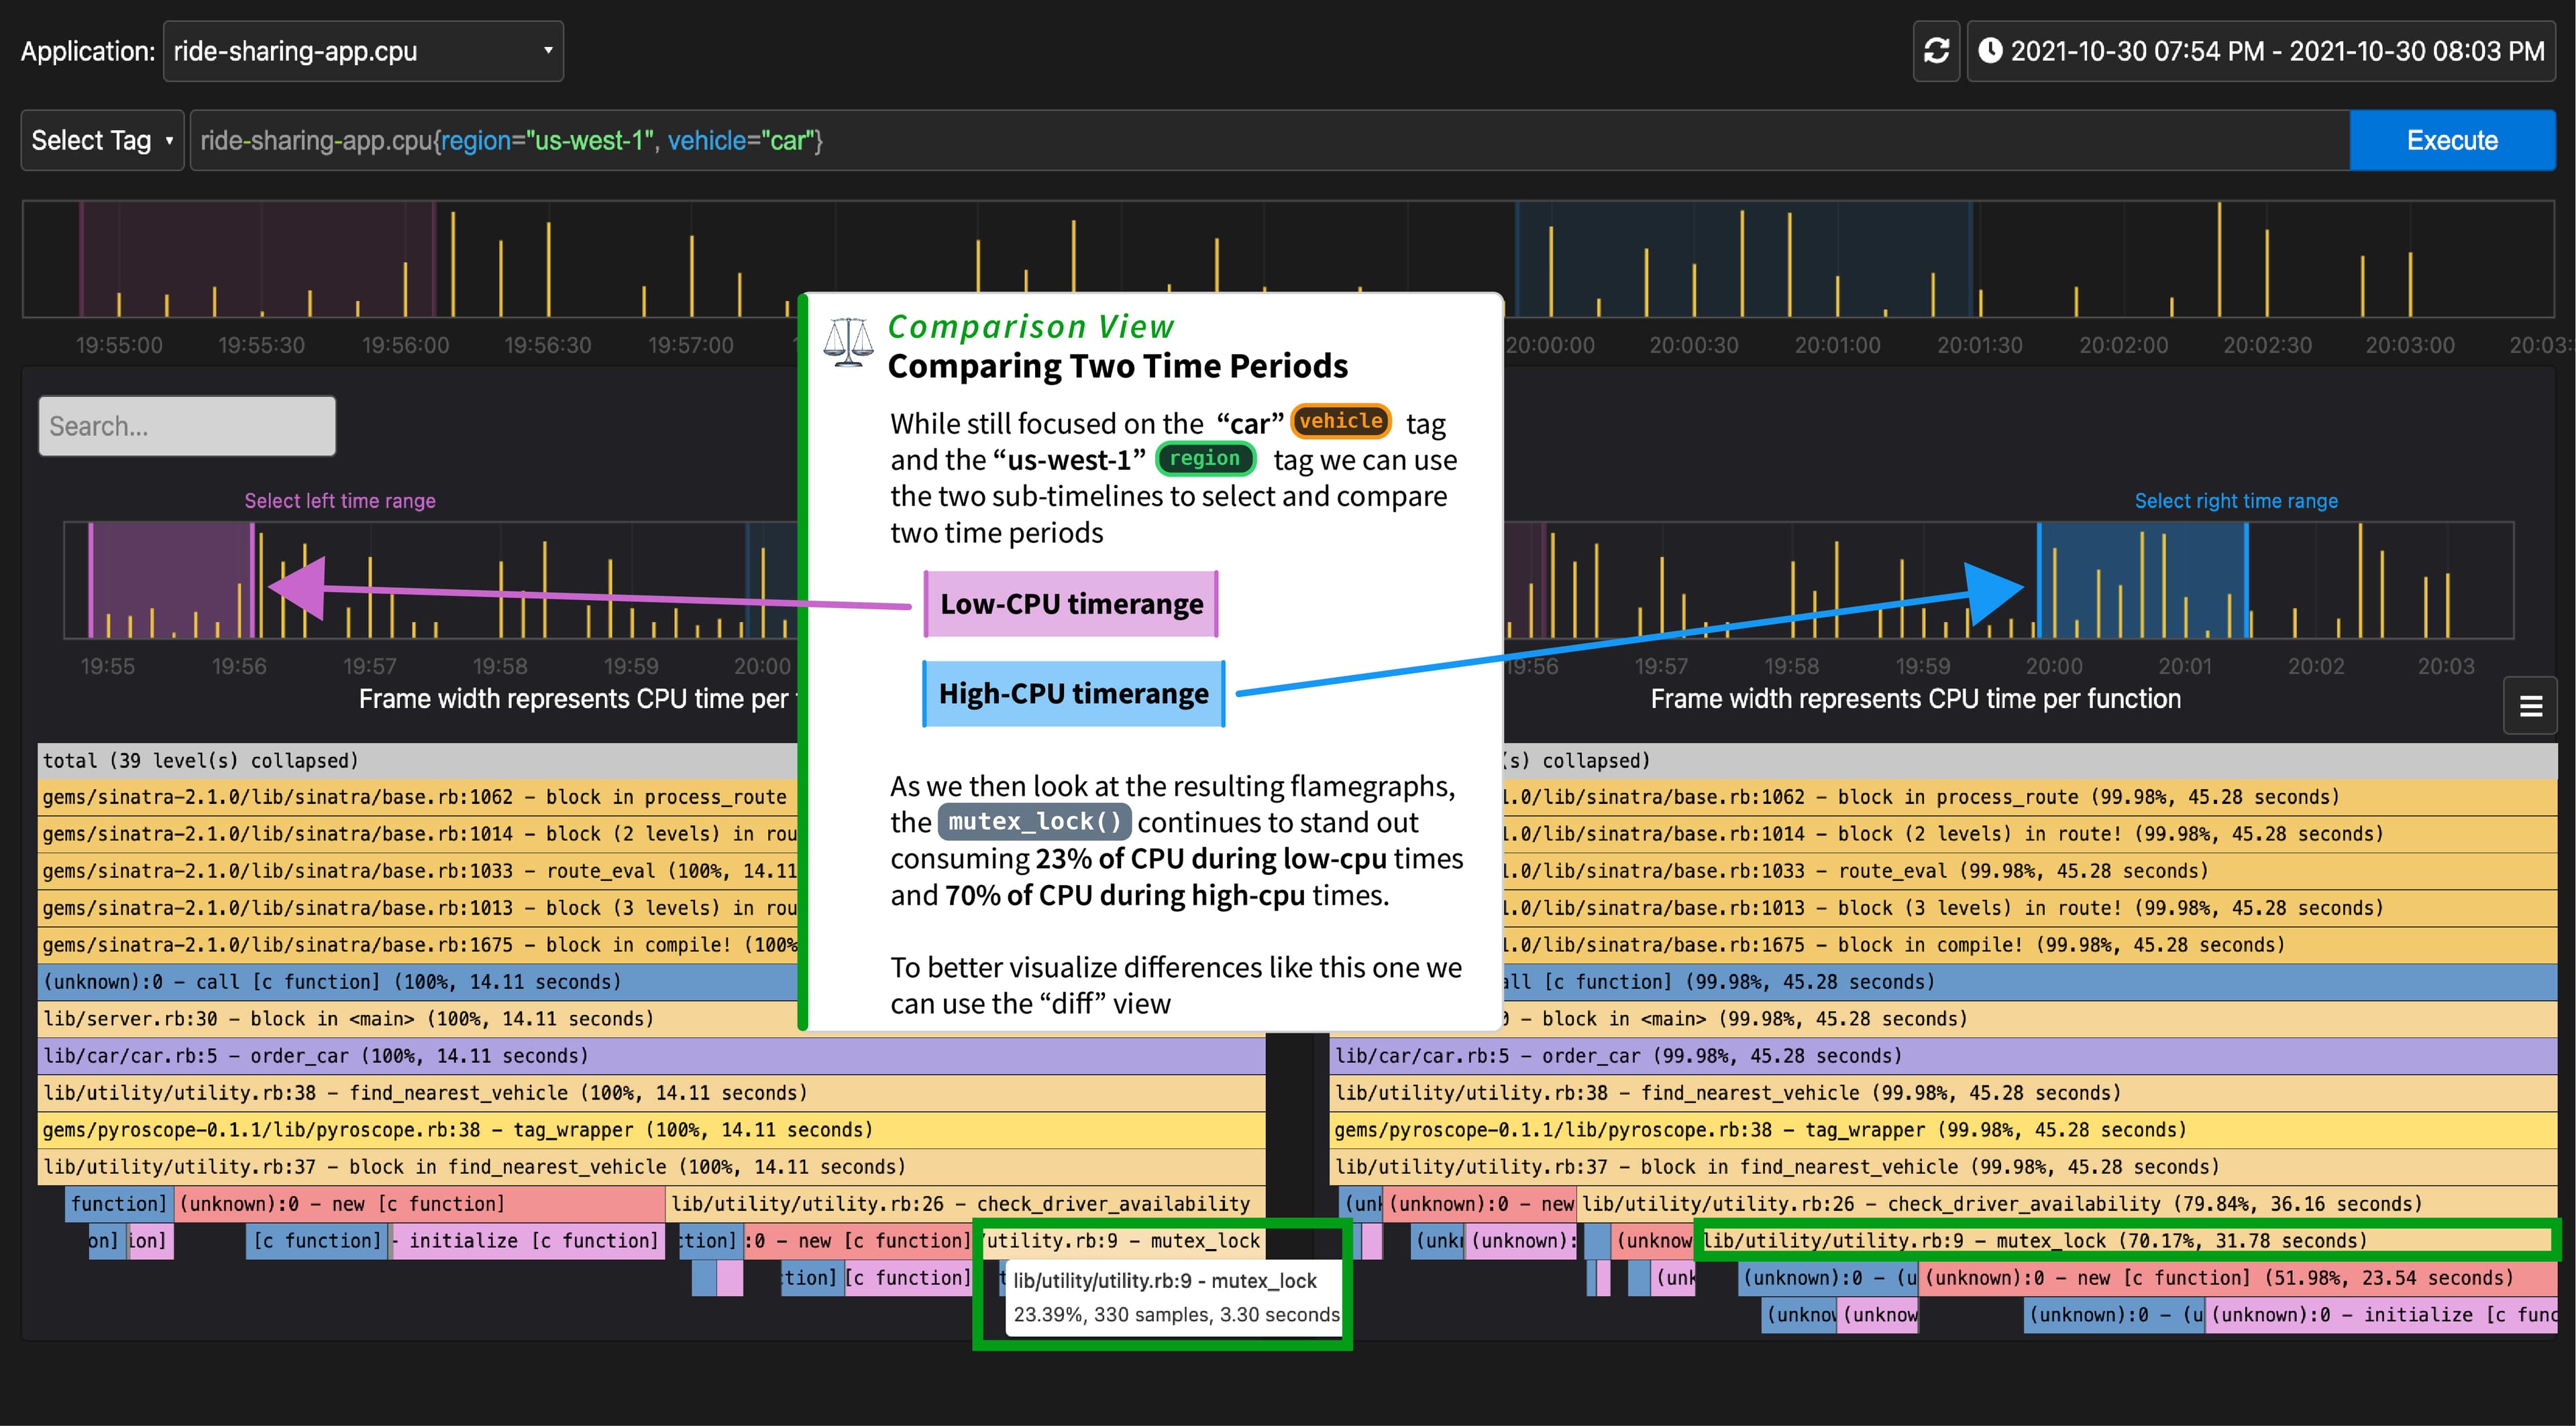The width and height of the screenshot is (2576, 1426).
Task: Click the Low-CPU timerange label
Action: pyautogui.click(x=1071, y=603)
